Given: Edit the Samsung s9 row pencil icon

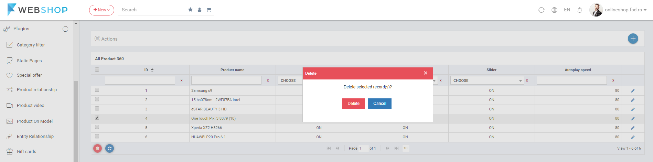Looking at the screenshot, I should click(x=633, y=91).
